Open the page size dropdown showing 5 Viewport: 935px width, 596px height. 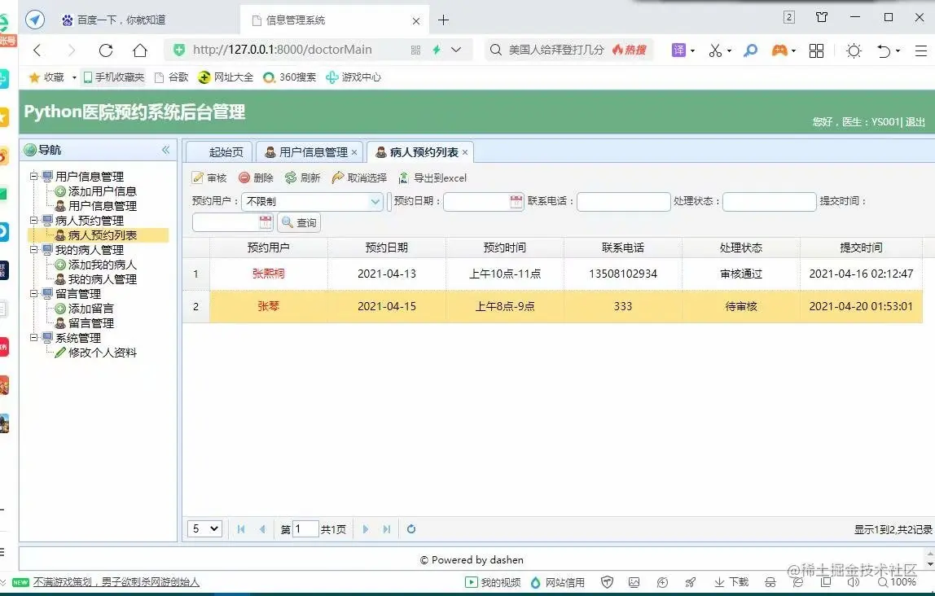(x=205, y=528)
